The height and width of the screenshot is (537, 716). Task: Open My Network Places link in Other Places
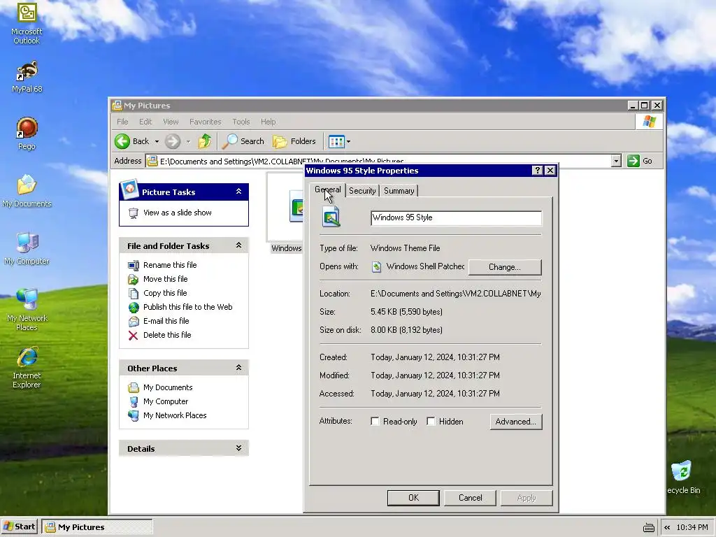click(174, 415)
